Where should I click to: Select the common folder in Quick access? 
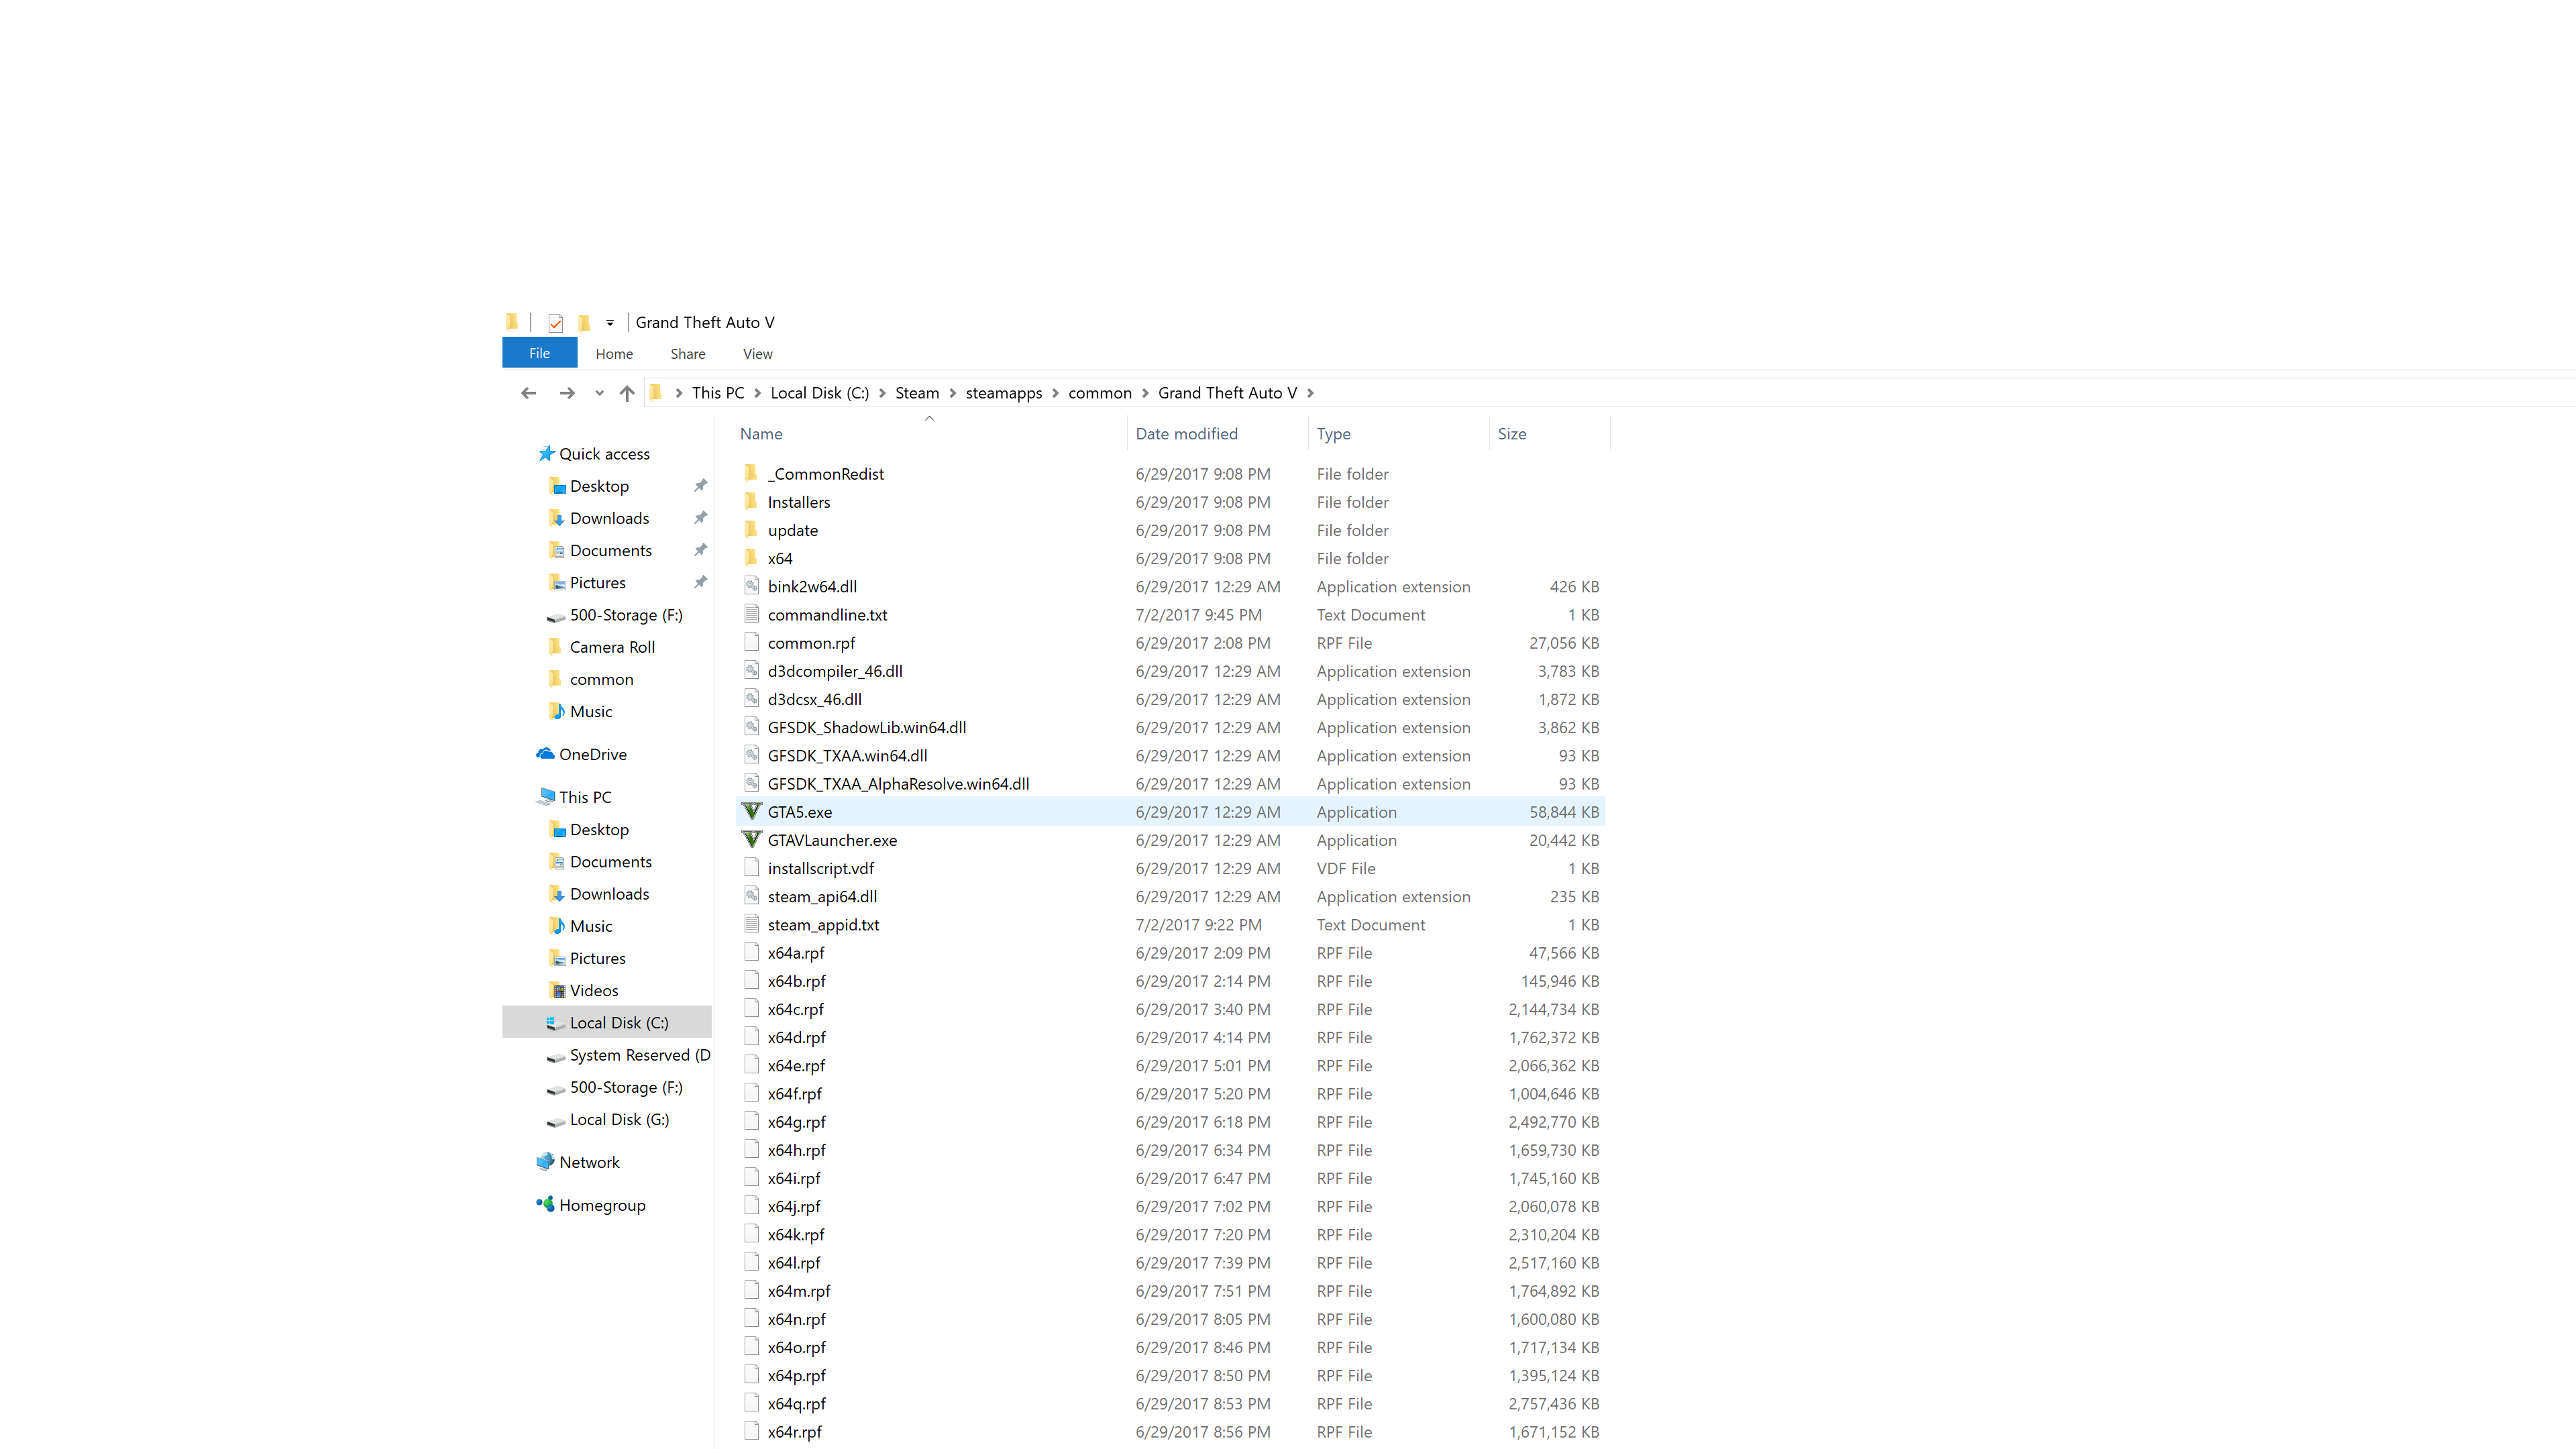coord(602,679)
